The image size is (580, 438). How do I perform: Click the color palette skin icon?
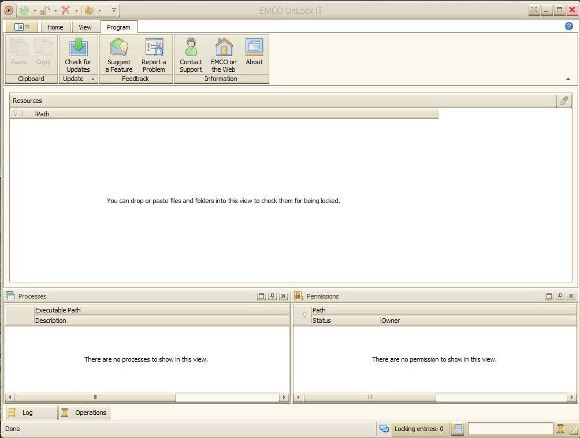[x=89, y=10]
